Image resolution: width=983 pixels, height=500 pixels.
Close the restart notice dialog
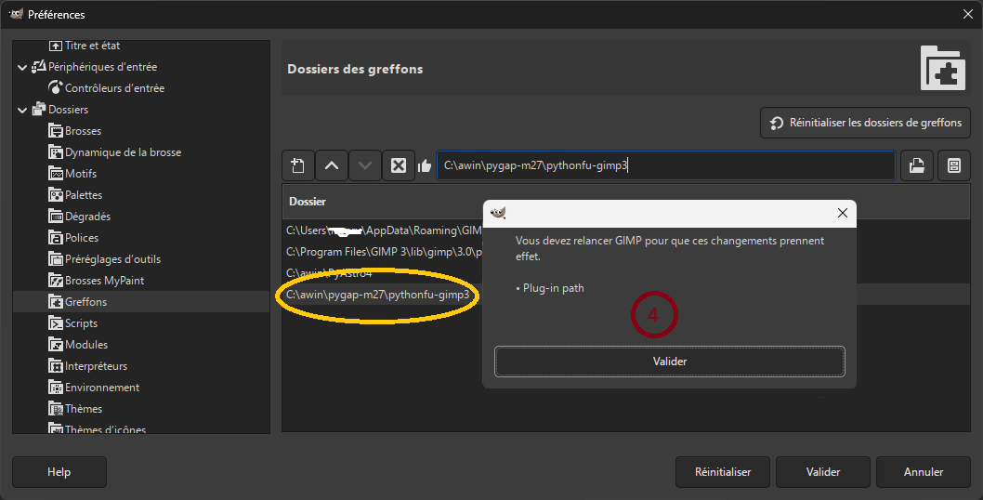(x=843, y=213)
